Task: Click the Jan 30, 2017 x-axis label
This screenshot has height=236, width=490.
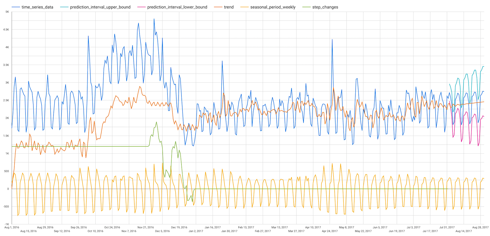Action: pyautogui.click(x=229, y=231)
